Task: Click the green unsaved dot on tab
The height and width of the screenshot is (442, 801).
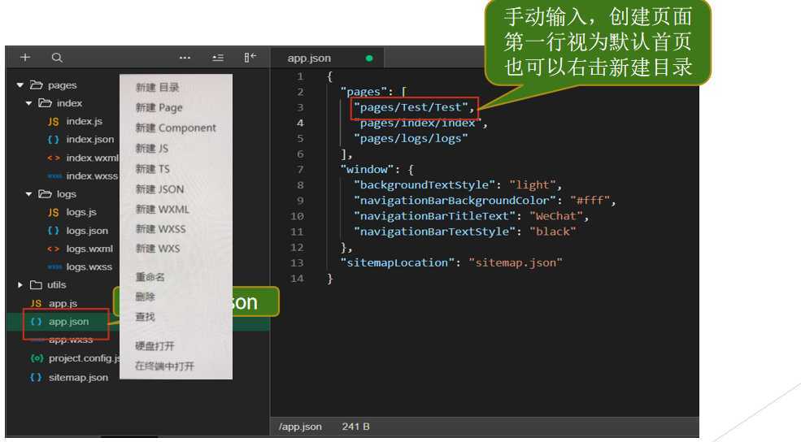Action: pos(369,58)
